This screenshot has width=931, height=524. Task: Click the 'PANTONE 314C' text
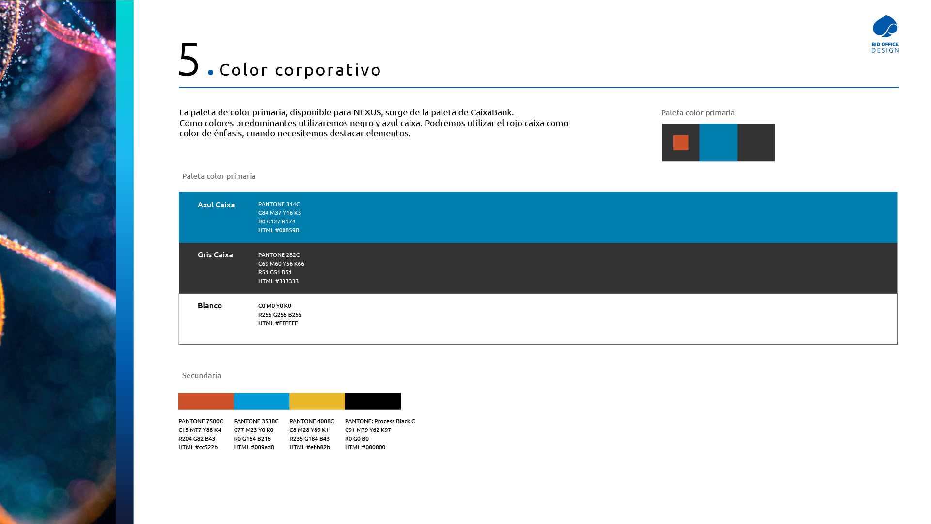[x=279, y=204]
